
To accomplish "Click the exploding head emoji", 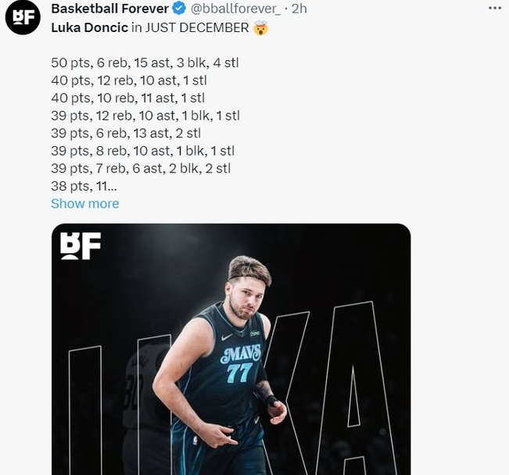I will [x=261, y=28].
